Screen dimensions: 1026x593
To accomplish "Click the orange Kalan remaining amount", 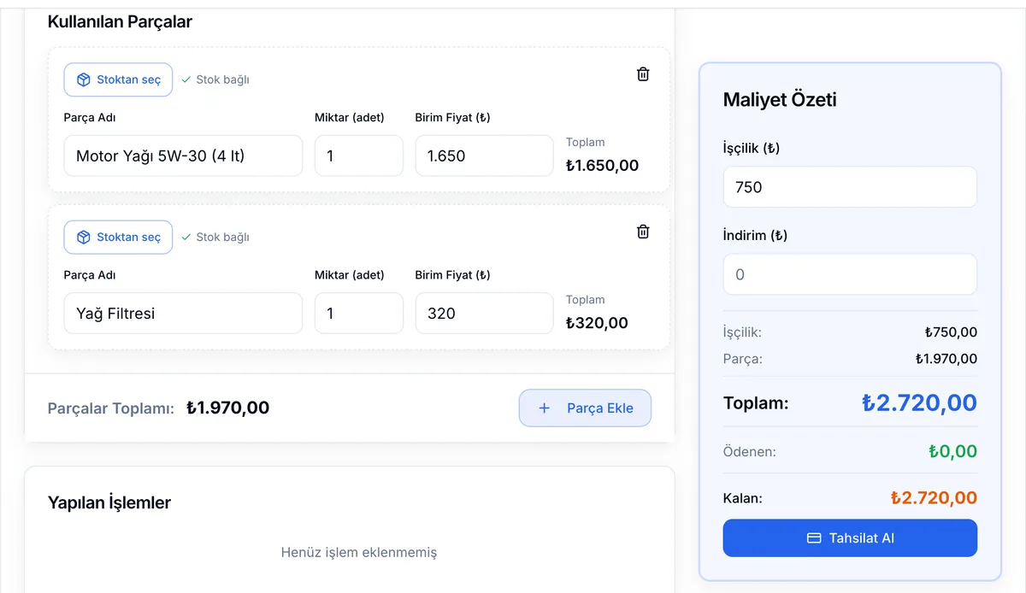I will (934, 497).
